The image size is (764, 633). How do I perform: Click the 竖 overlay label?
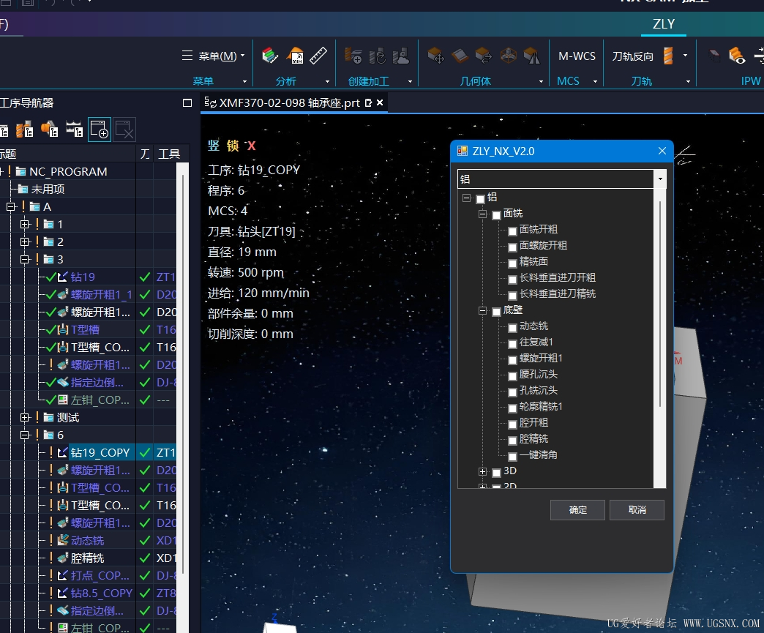214,146
